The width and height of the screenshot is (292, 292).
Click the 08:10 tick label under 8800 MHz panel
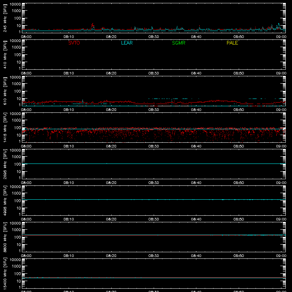tap(69, 256)
